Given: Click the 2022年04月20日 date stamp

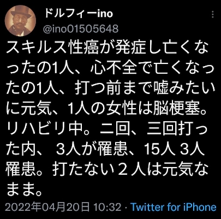Looking at the screenshot, I should point(47,207).
